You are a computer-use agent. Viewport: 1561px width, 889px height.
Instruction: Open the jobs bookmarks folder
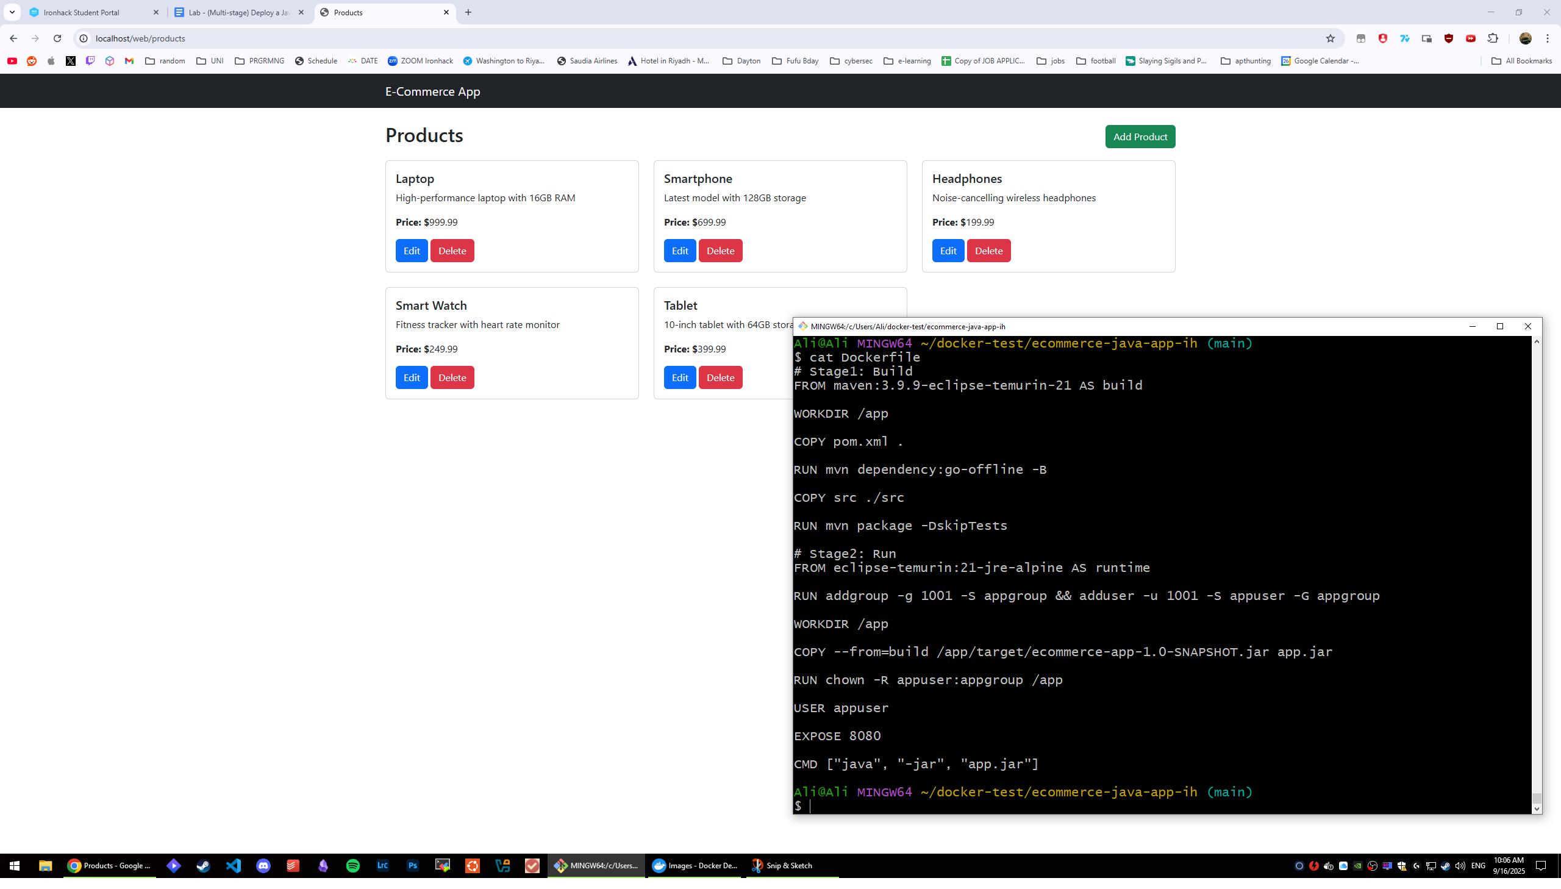(x=1050, y=60)
